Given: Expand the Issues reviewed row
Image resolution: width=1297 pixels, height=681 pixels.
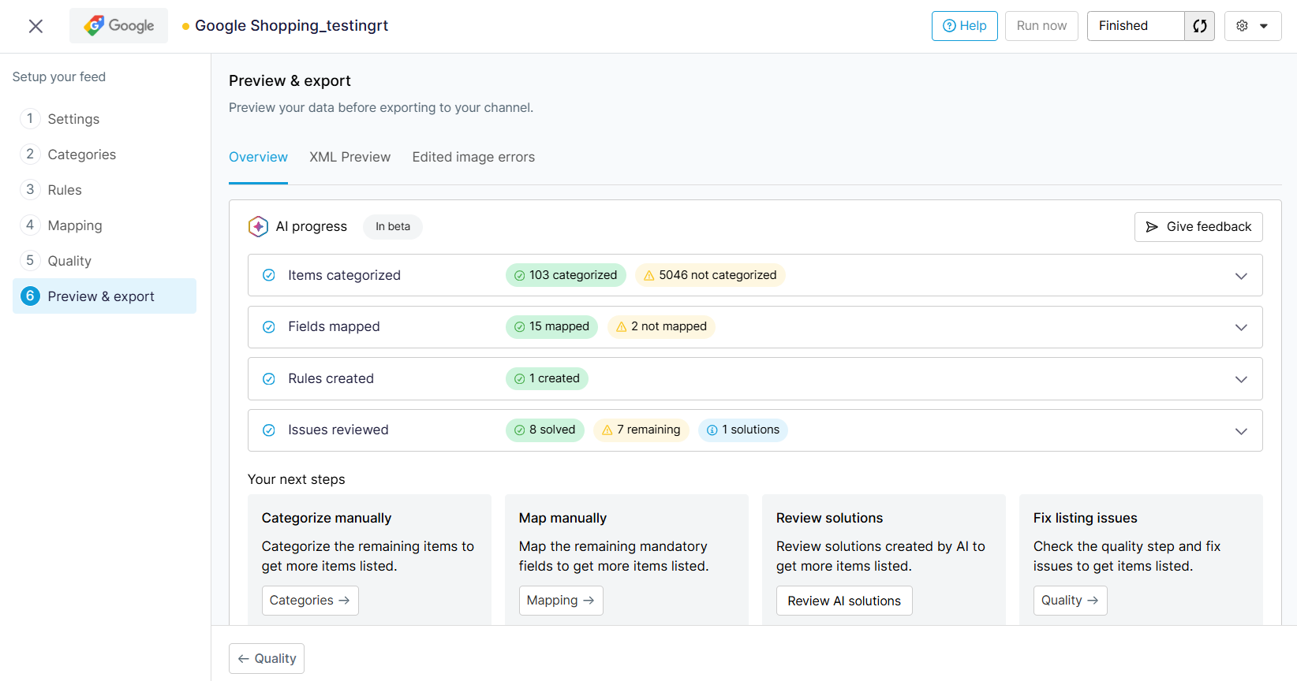Looking at the screenshot, I should point(1241,431).
